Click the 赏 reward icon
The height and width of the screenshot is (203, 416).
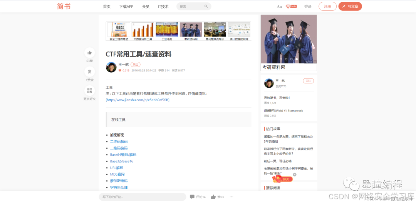[x=90, y=72]
